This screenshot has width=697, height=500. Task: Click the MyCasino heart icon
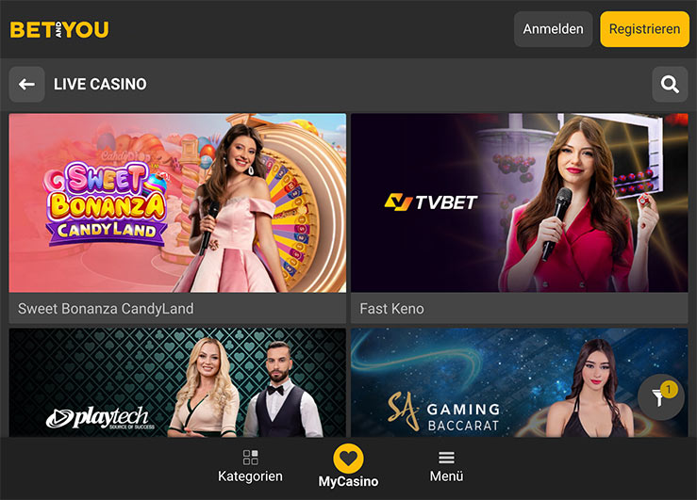[x=349, y=459]
